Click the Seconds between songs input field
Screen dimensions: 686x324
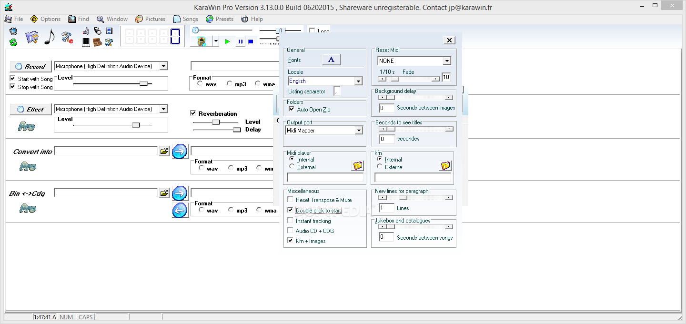point(386,237)
